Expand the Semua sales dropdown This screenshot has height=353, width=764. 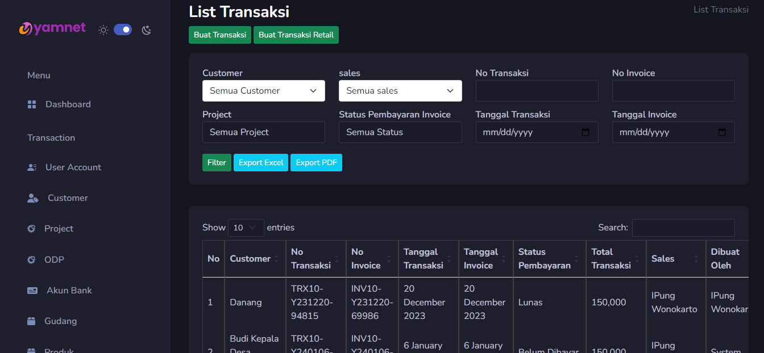400,91
